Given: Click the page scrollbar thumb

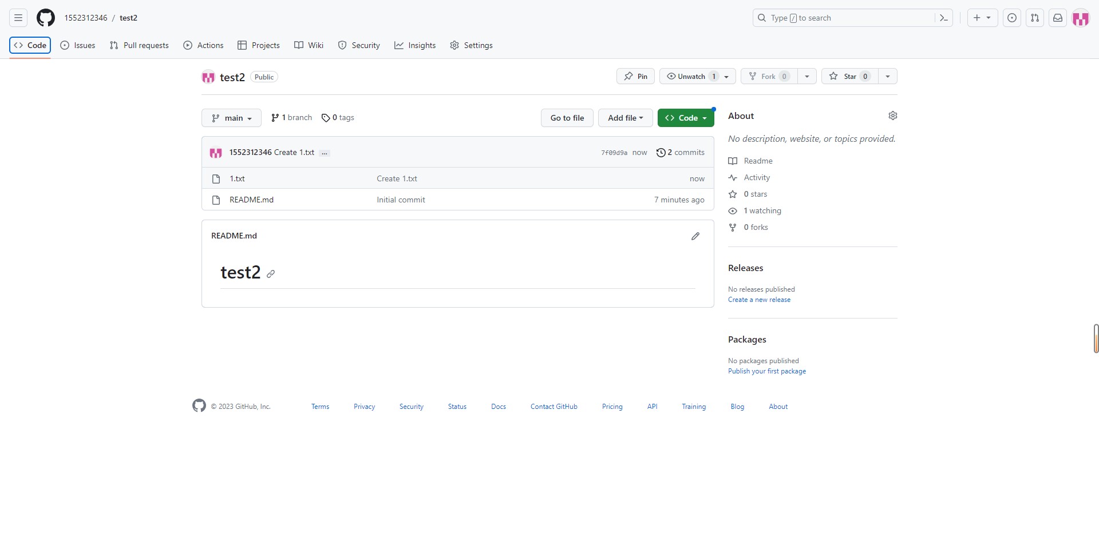Looking at the screenshot, I should pos(1096,339).
